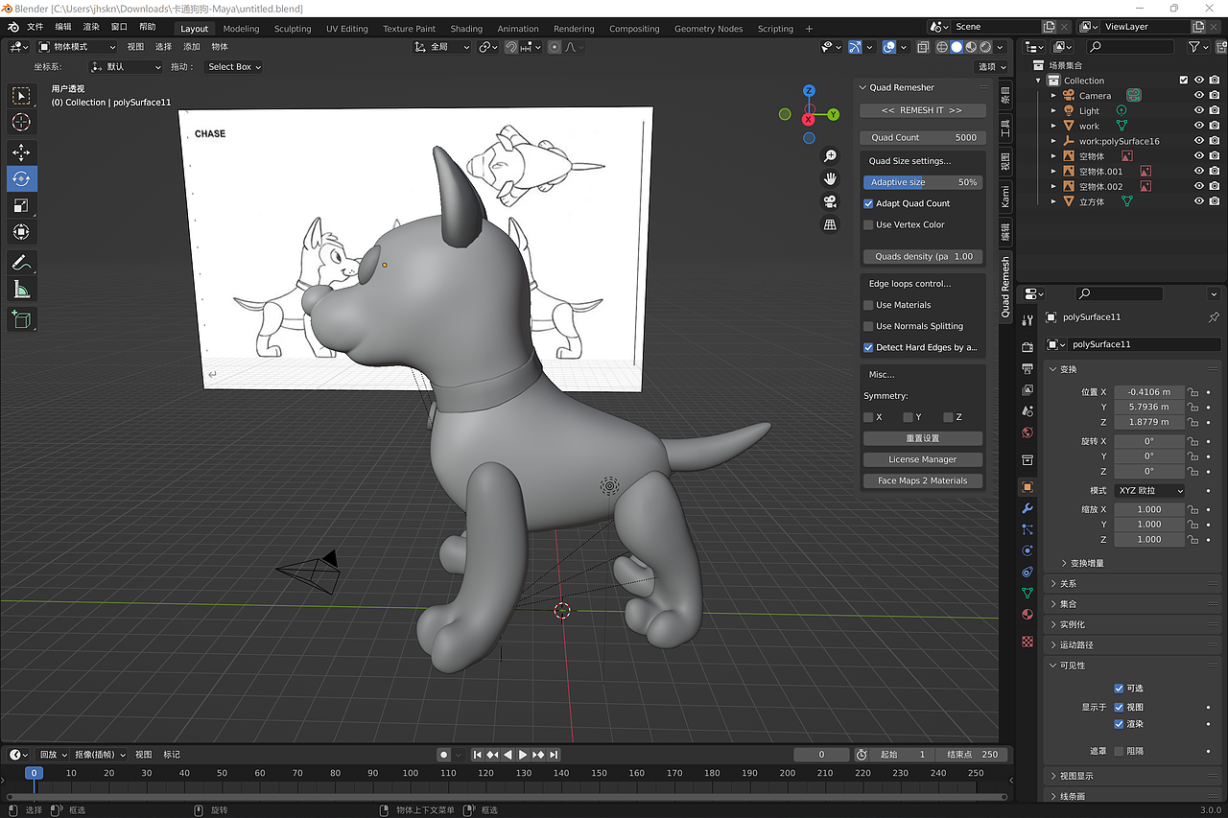
Task: Click the Quads density value slider
Action: click(x=923, y=256)
